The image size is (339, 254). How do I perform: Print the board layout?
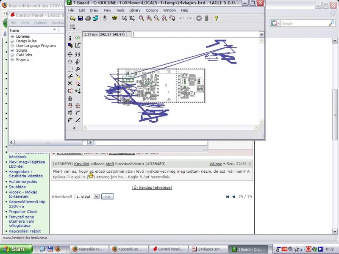click(x=88, y=18)
